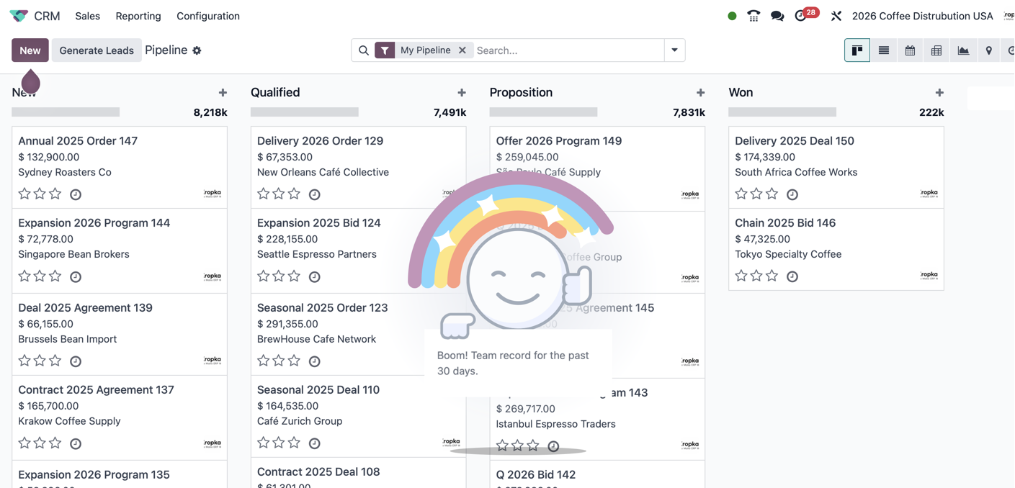The image size is (1015, 488).
Task: Open the Discuss conversations icon
Action: 777,16
